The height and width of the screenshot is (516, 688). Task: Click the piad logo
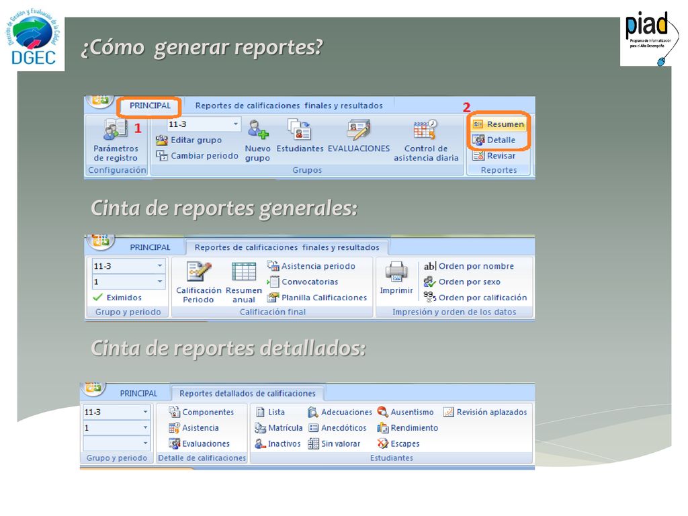pos(650,38)
